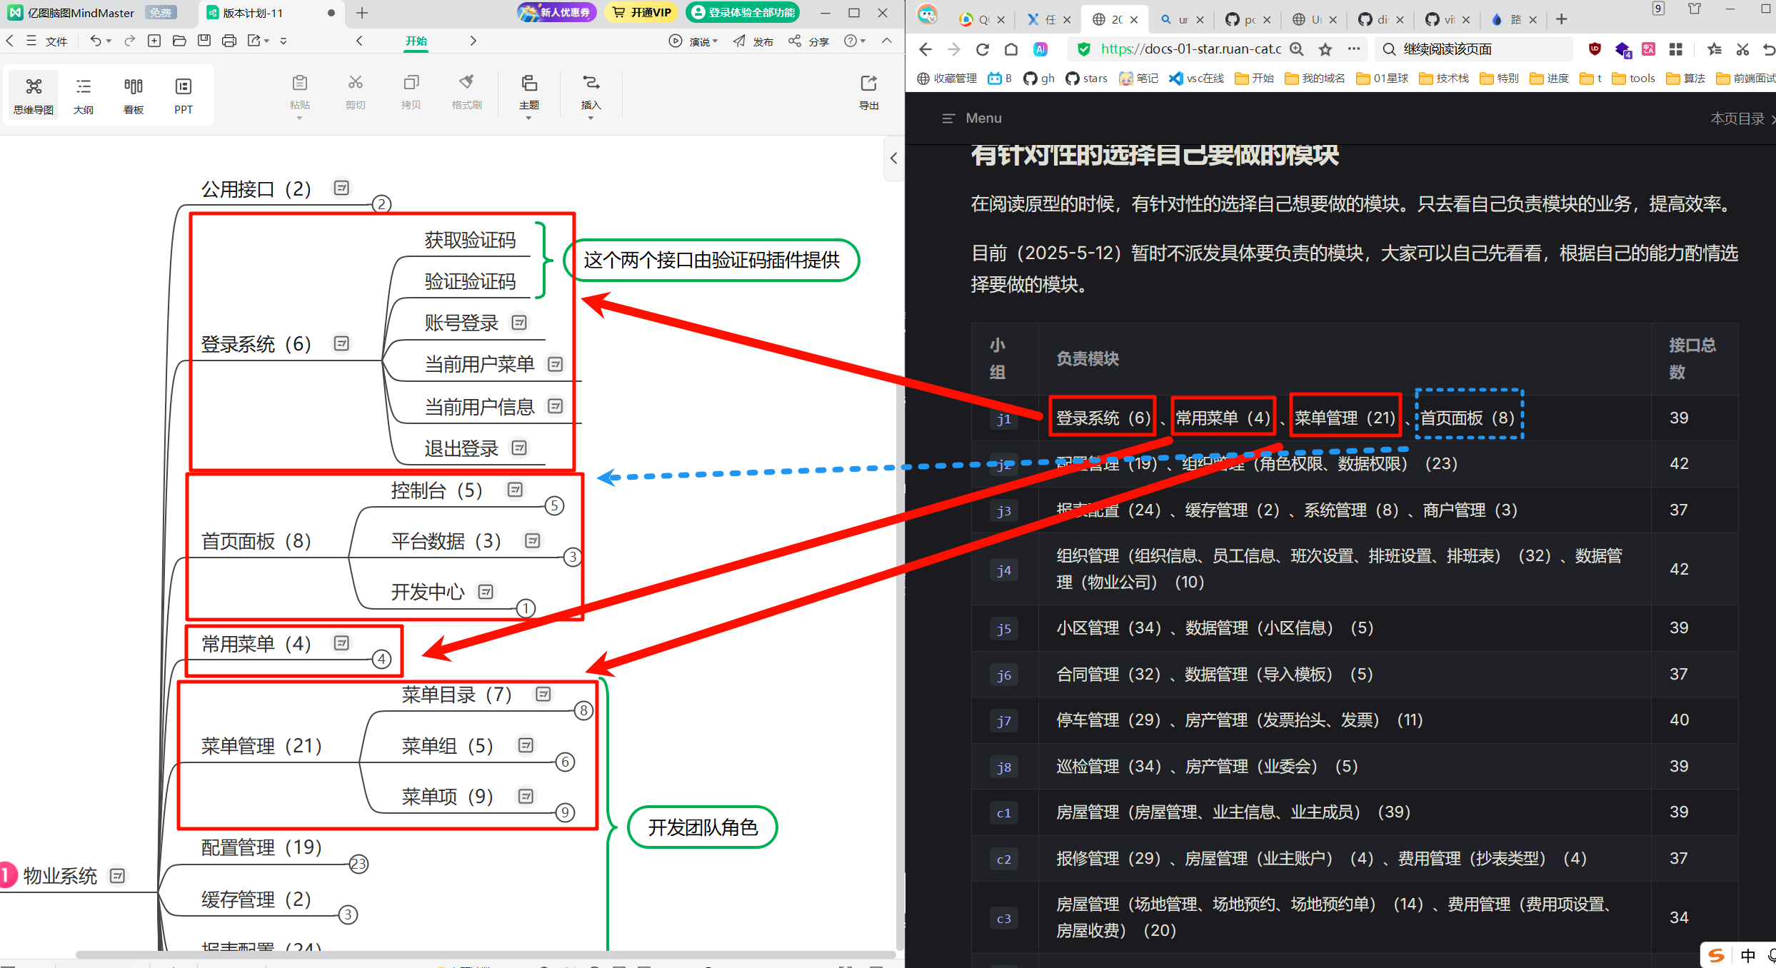This screenshot has height=968, width=1776.
Task: Go to previous ribbon tab arrow
Action: point(359,41)
